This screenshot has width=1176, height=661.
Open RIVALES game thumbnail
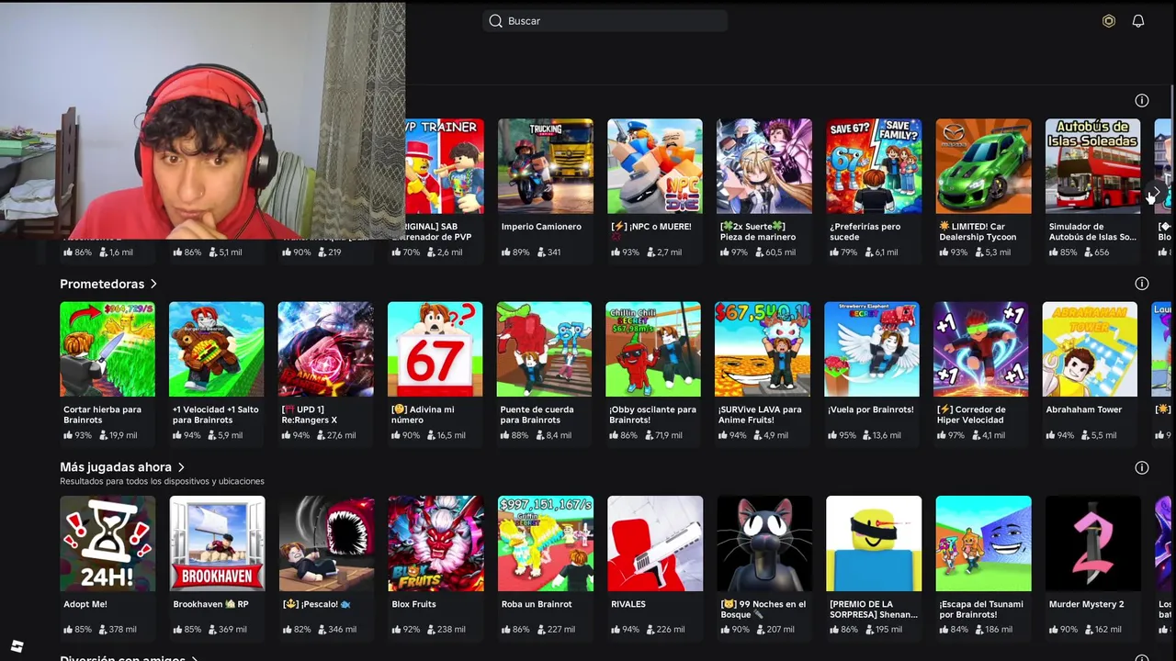pyautogui.click(x=655, y=543)
